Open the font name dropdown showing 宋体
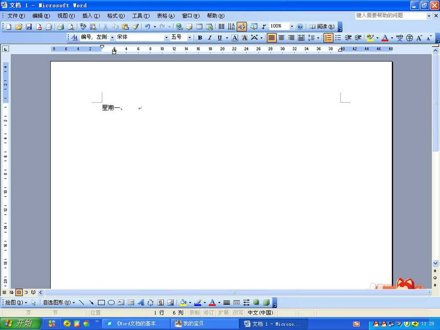440x330 pixels. point(166,38)
